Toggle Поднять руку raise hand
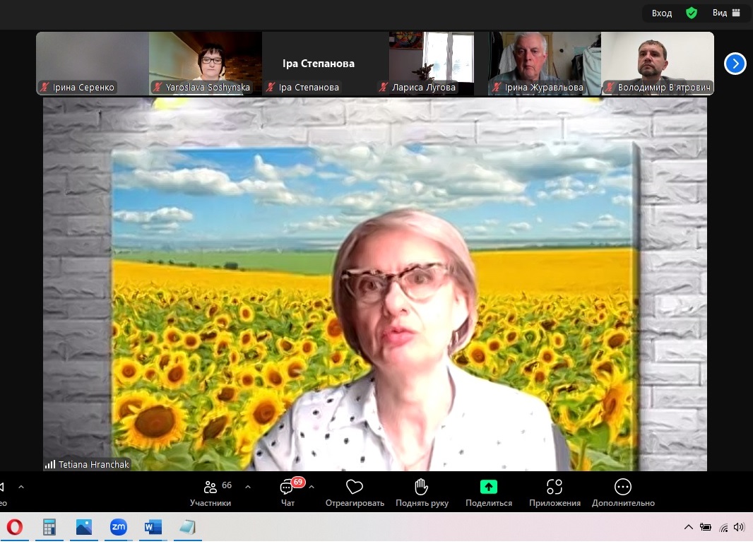 (x=422, y=487)
